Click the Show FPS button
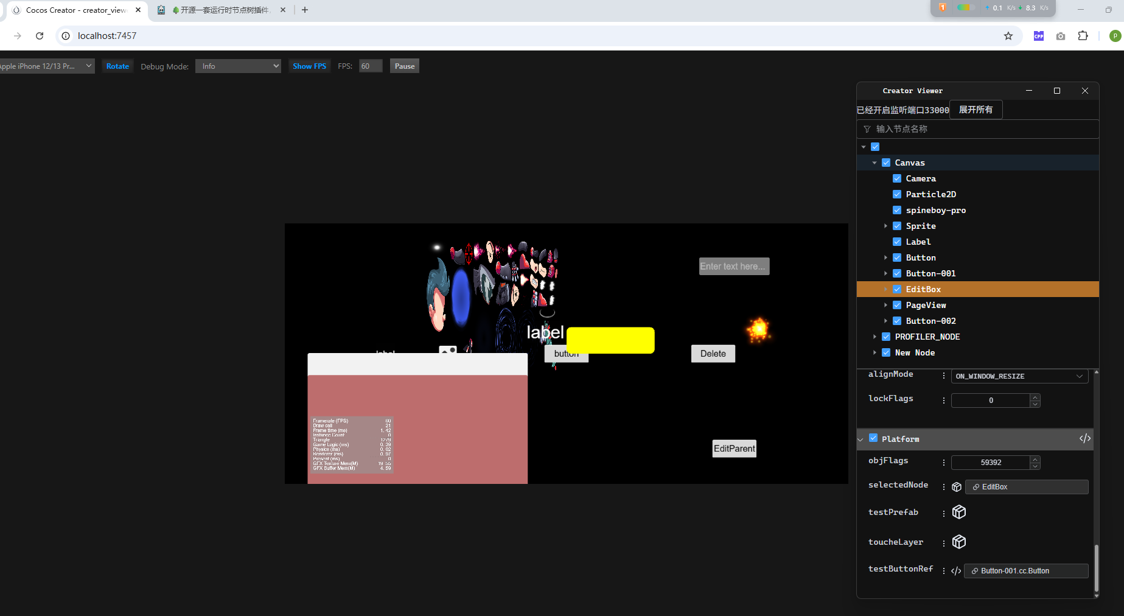Image resolution: width=1124 pixels, height=616 pixels. [x=309, y=66]
